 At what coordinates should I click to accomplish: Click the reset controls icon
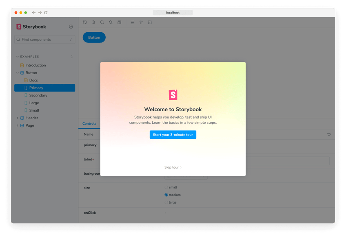[329, 134]
